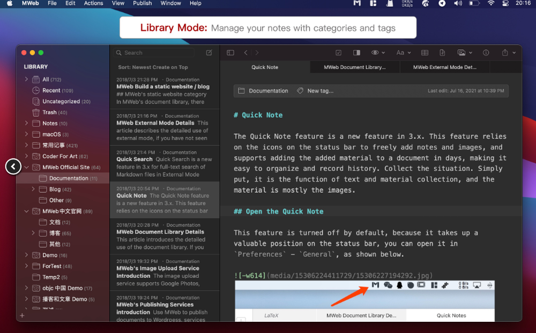Image resolution: width=536 pixels, height=333 pixels.
Task: Expand the macOS (3) folder
Action: pos(26,134)
